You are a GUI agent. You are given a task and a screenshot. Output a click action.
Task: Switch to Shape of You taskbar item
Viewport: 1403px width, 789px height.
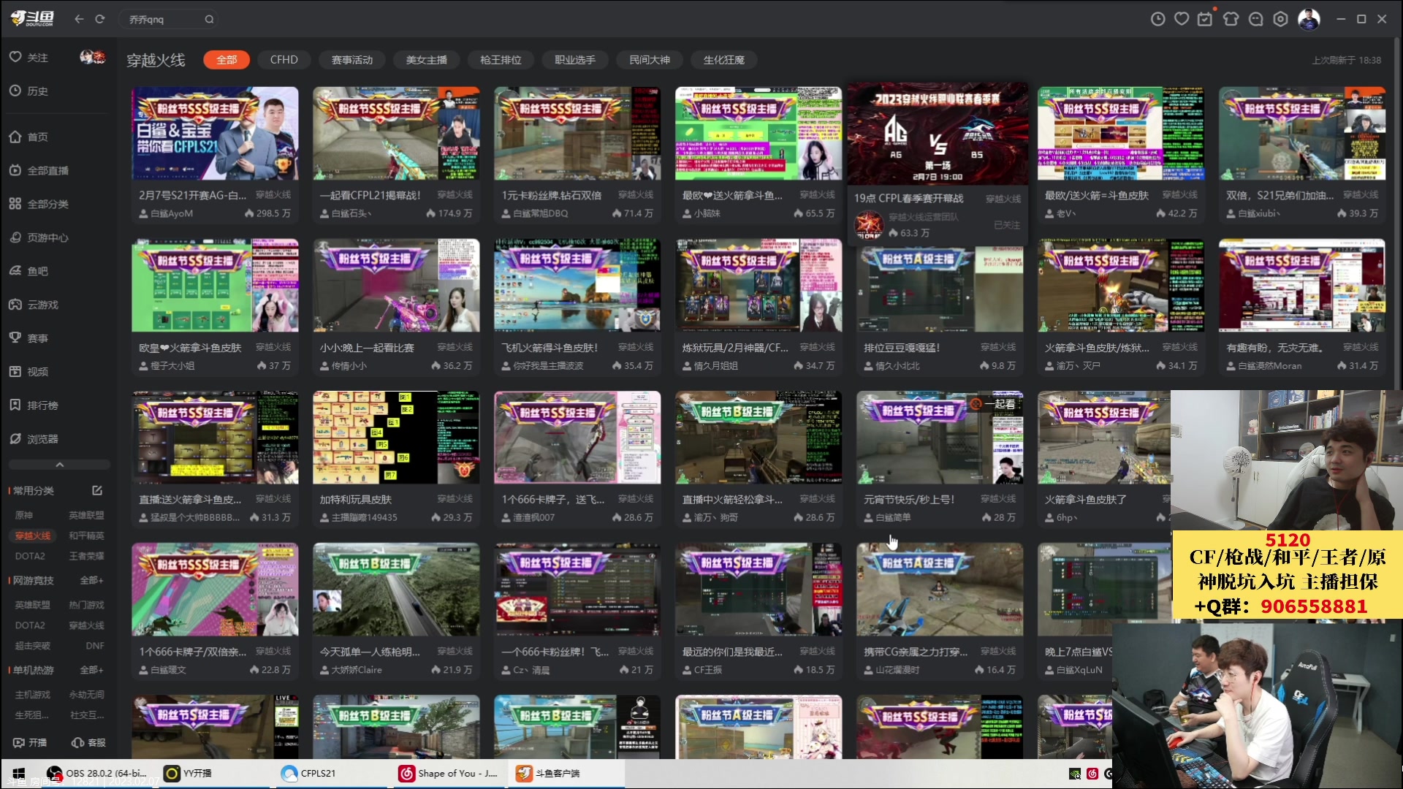(x=449, y=773)
